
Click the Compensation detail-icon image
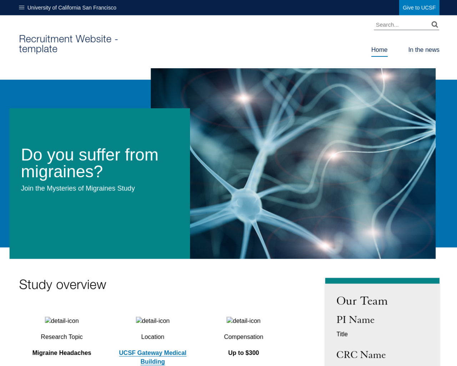(243, 321)
